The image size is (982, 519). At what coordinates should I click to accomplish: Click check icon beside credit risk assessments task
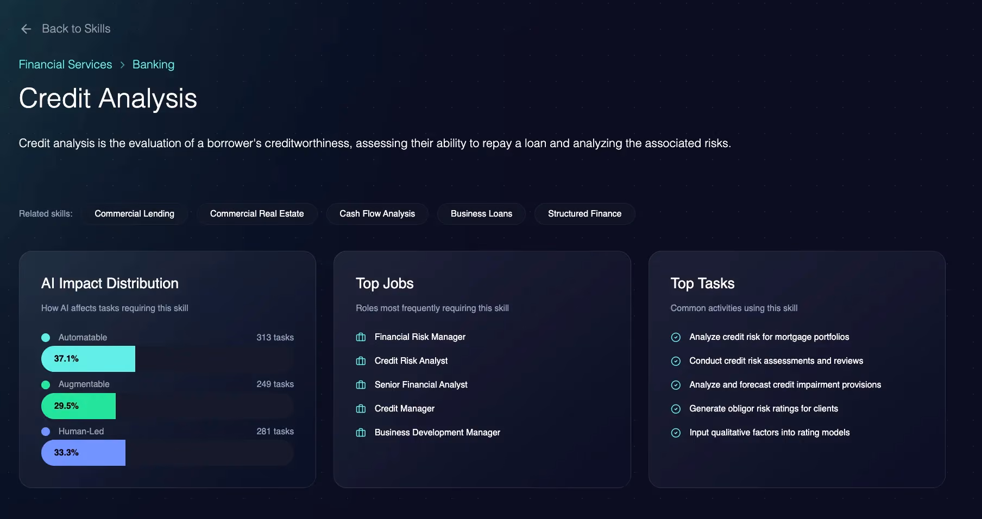click(x=676, y=361)
